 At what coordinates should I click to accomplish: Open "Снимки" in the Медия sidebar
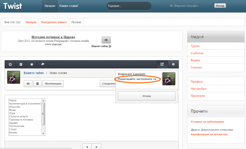click(x=196, y=67)
